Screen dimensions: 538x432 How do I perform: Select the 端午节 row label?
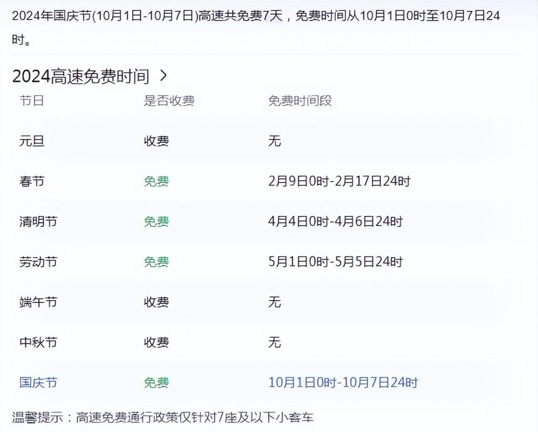click(38, 302)
